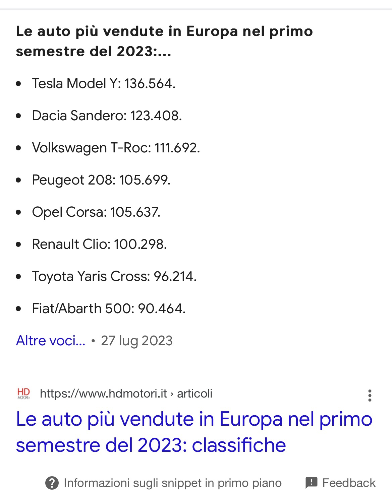Select the Toyota Yaris Cross list entry

click(x=114, y=276)
